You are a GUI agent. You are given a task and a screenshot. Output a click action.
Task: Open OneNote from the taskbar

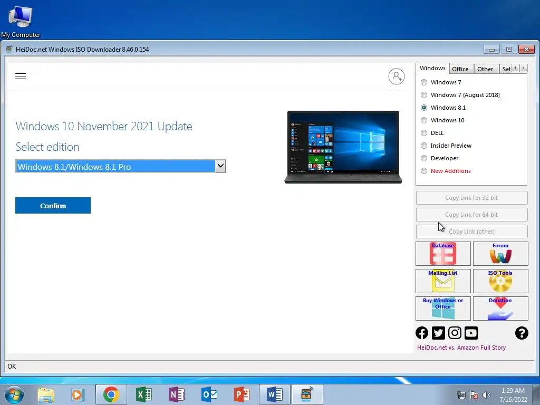(x=176, y=394)
